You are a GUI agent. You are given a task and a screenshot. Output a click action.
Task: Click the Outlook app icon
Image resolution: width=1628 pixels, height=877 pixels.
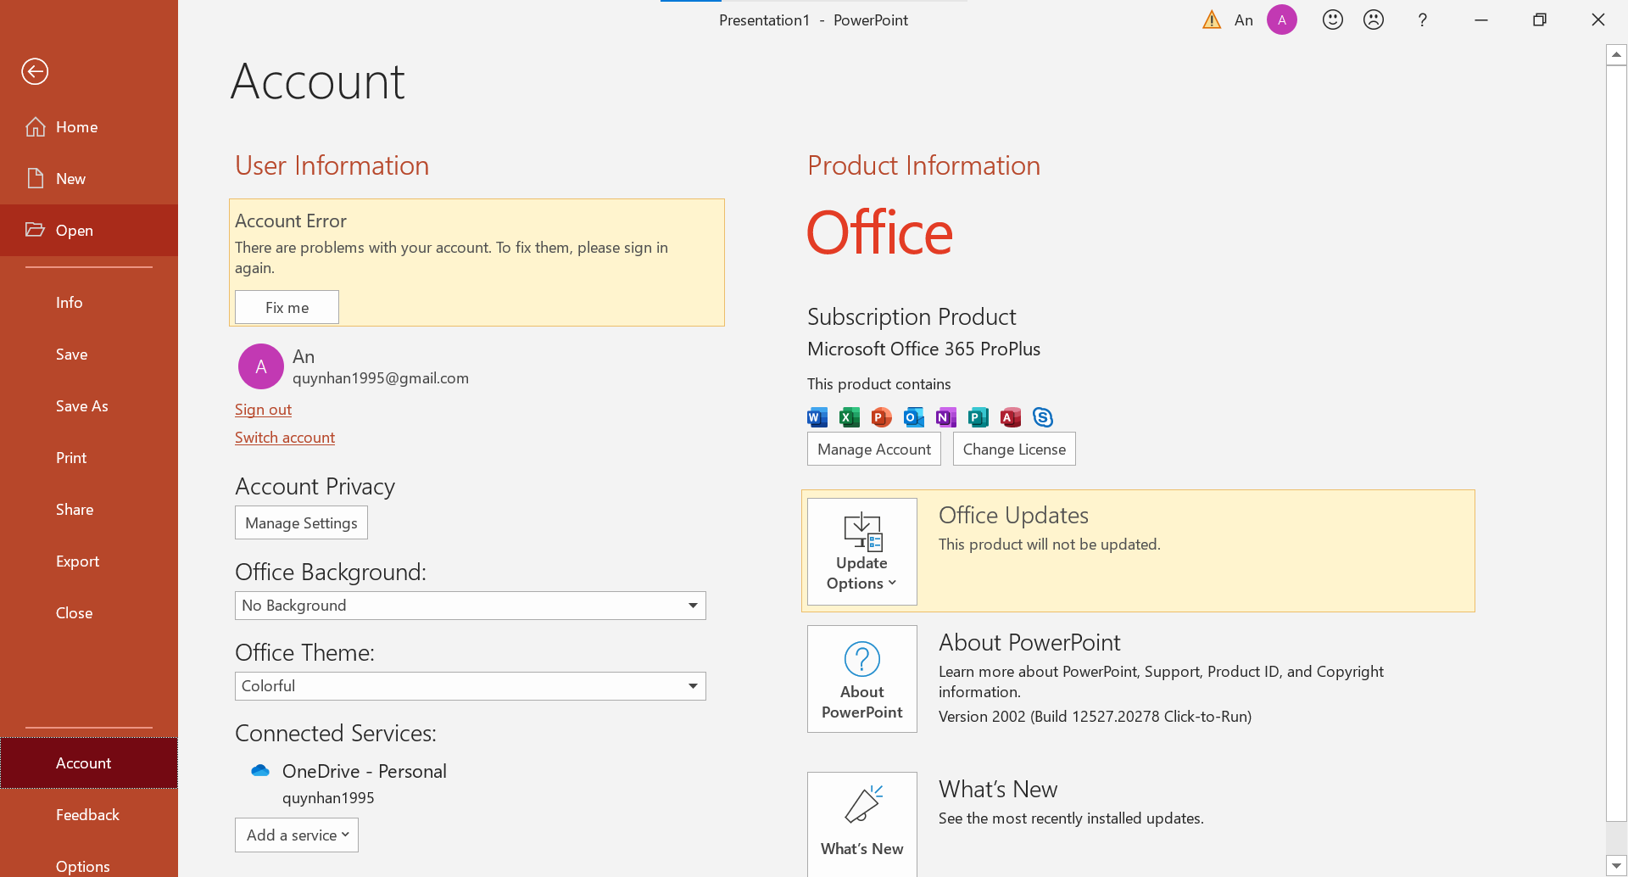pyautogui.click(x=914, y=417)
